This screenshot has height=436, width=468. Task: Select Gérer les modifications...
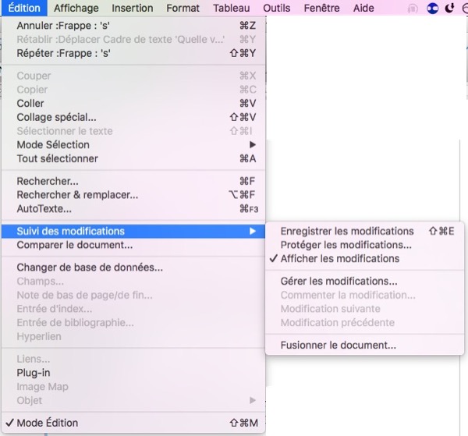pos(339,281)
